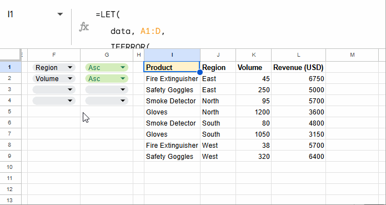Click the South region cell in row 6
386x205 pixels.
[x=218, y=123]
